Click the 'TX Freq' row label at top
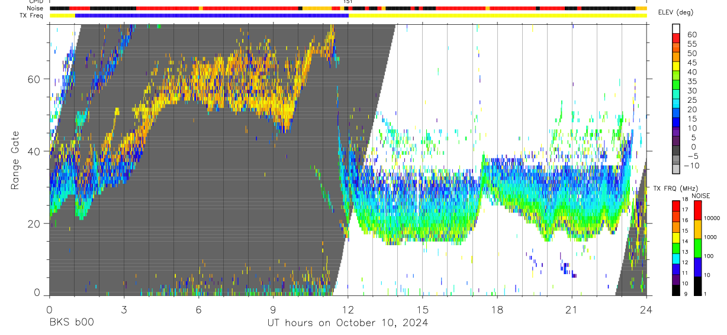Image resolution: width=727 pixels, height=335 pixels. coord(32,15)
